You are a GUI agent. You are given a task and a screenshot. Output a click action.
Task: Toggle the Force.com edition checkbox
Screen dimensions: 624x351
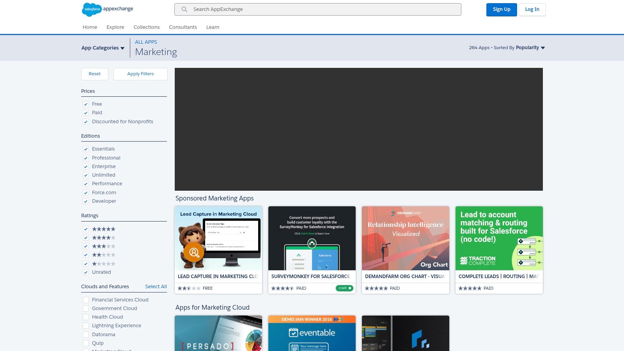click(x=86, y=193)
